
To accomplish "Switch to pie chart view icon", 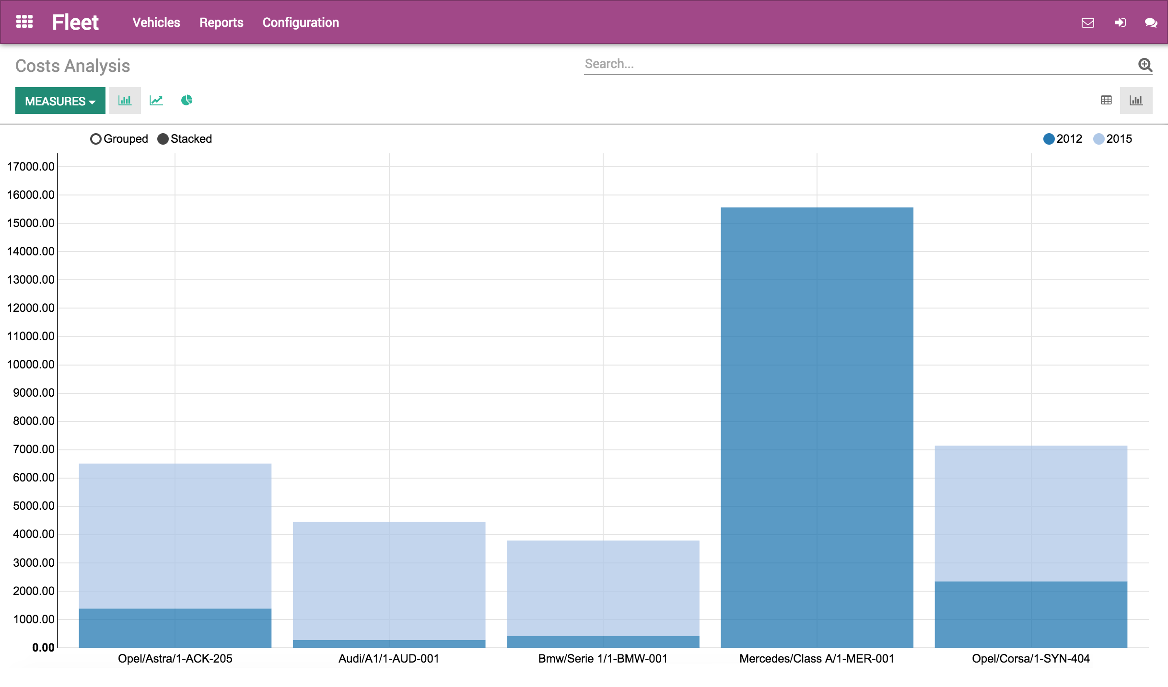I will [187, 101].
